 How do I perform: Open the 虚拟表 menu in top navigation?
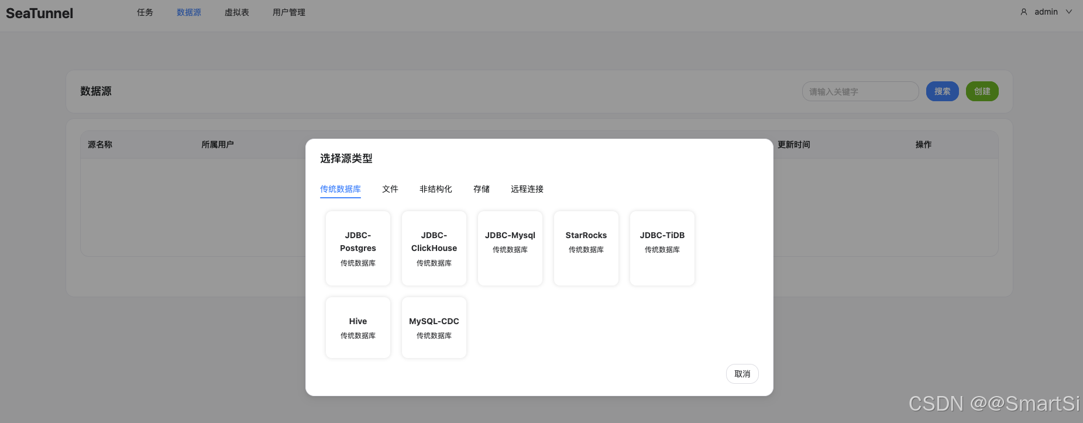[237, 12]
